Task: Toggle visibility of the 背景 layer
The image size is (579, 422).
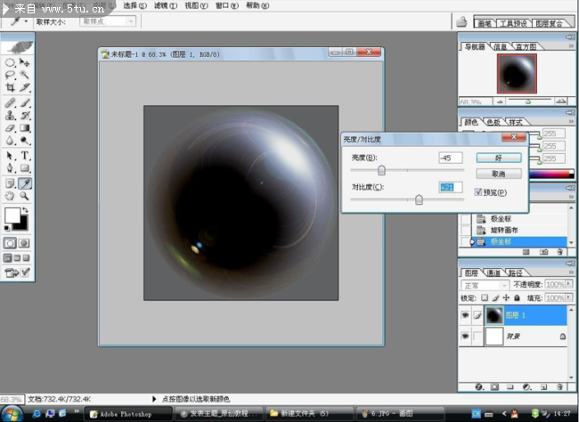Action: coord(466,337)
